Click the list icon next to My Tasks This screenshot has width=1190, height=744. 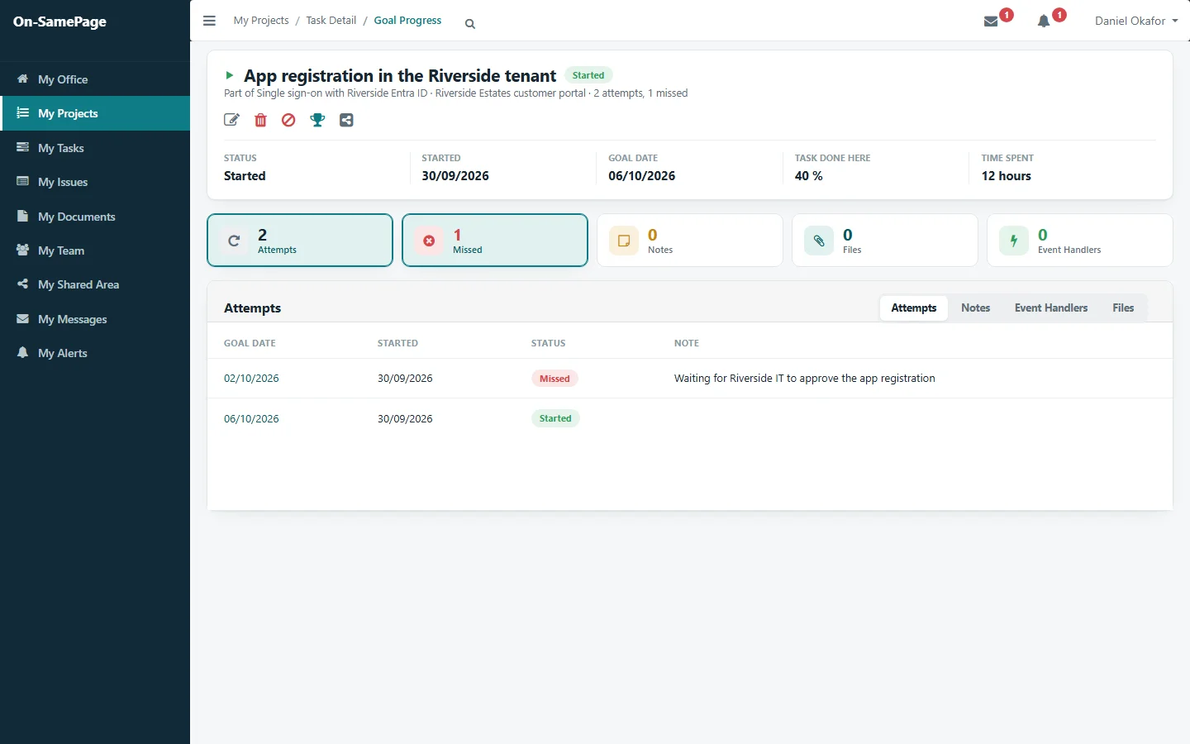[23, 147]
